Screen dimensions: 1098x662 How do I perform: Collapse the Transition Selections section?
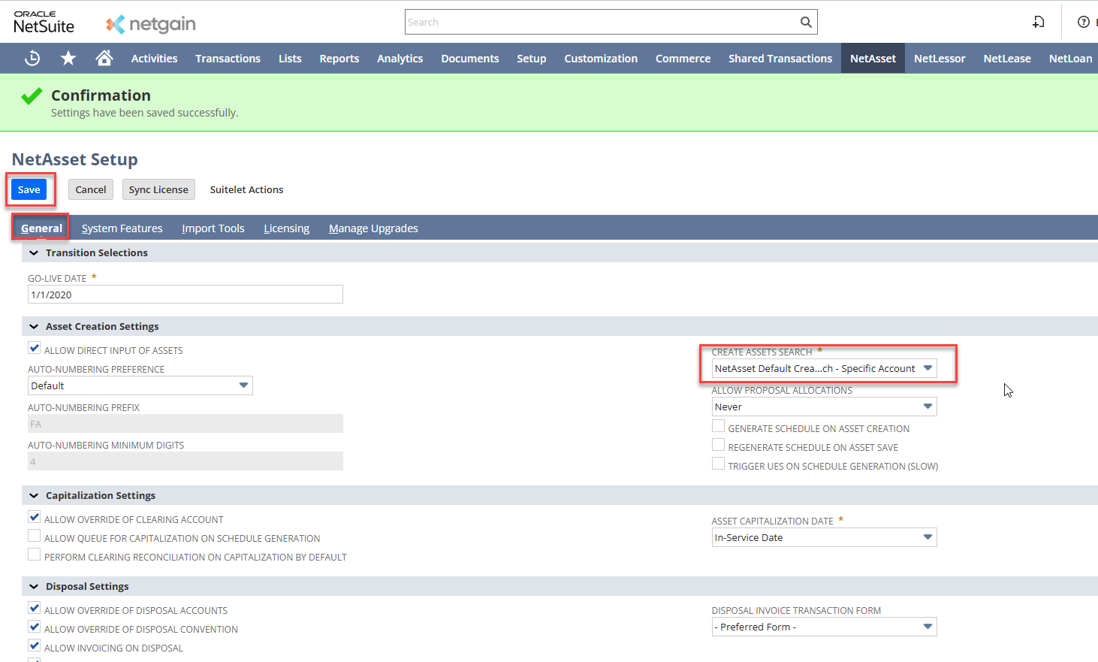(x=34, y=252)
